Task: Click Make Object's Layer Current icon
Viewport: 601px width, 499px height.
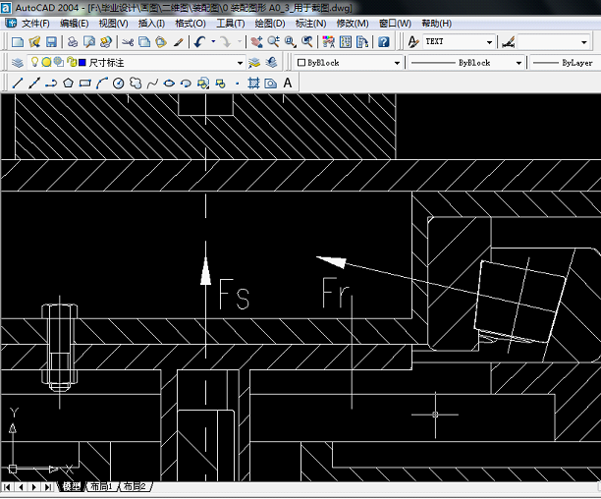Action: [253, 63]
